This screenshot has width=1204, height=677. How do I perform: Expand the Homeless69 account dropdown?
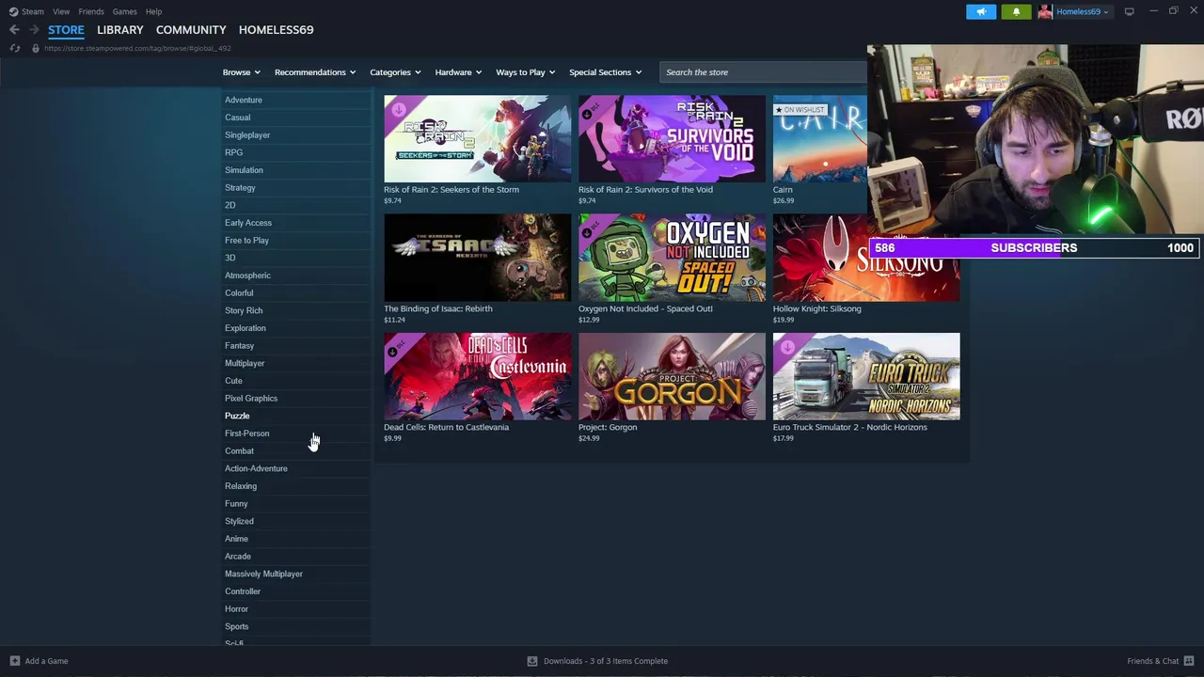point(1082,11)
